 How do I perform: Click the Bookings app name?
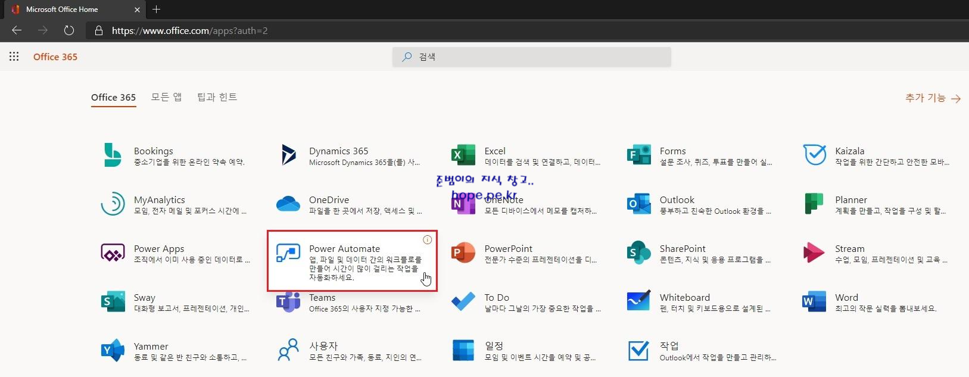(154, 151)
